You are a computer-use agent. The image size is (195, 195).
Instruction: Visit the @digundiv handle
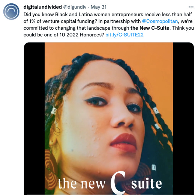75,7
